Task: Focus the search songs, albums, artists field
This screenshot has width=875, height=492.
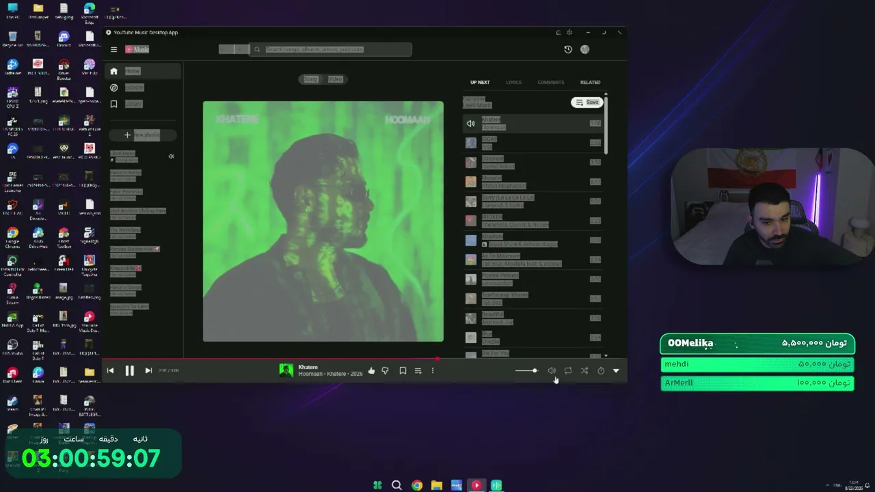Action: (x=329, y=49)
